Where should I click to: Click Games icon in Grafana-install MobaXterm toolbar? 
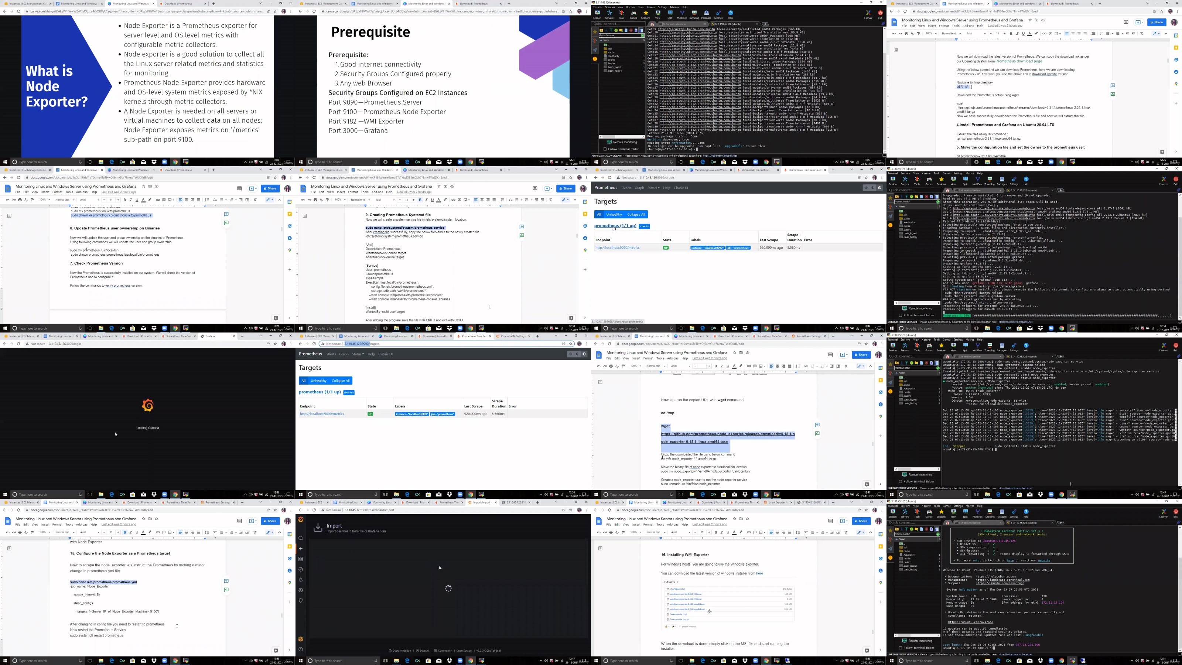pyautogui.click(x=929, y=180)
